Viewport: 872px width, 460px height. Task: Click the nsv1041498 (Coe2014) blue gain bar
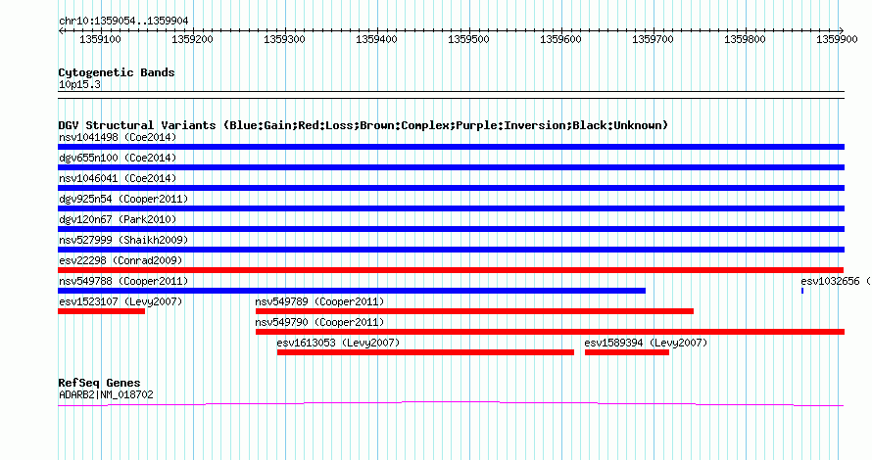pyautogui.click(x=451, y=147)
